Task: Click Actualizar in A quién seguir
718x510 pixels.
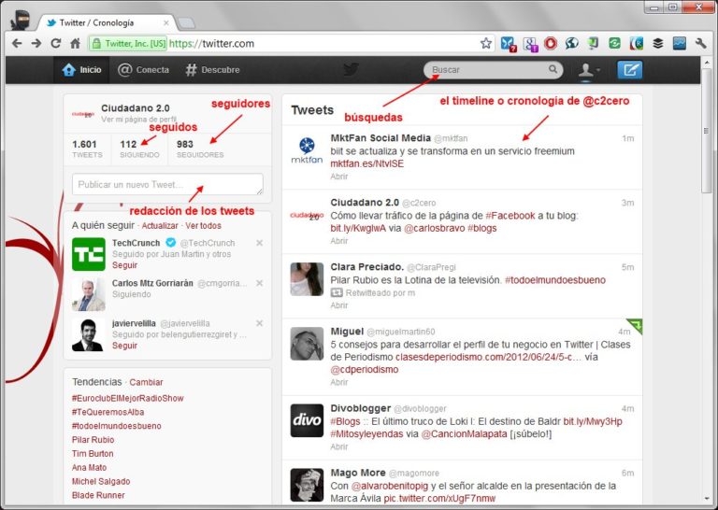Action: coord(160,226)
